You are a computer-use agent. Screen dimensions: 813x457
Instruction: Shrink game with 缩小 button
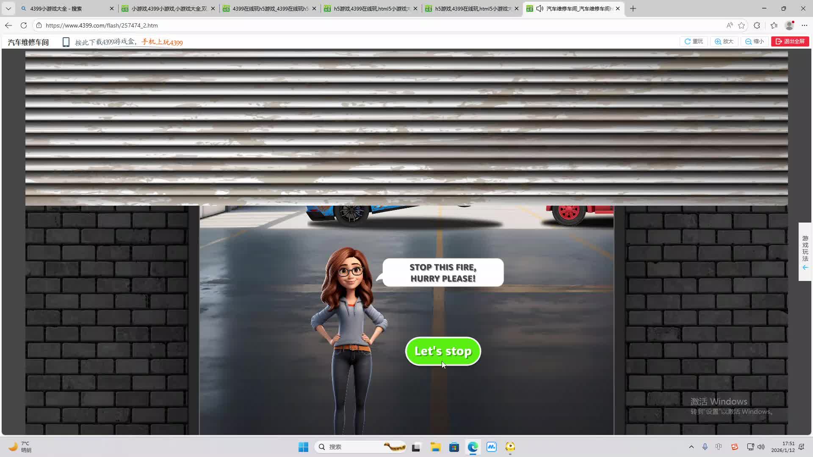755,41
